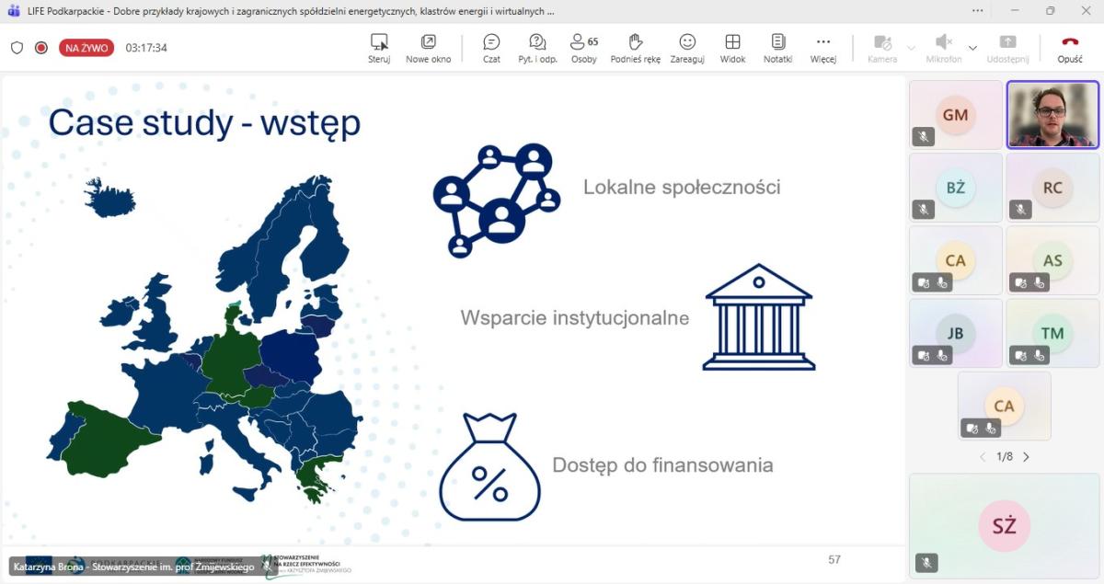
Task: Toggle the Kamera camera button
Action: click(881, 48)
